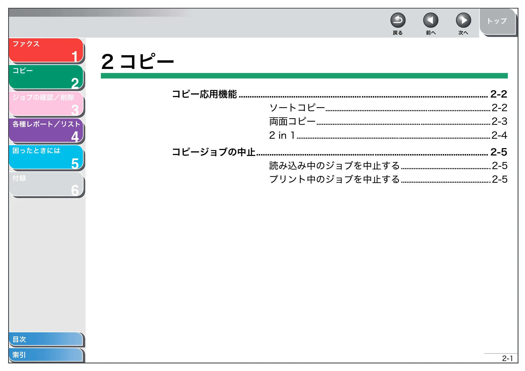Screen dimensions: 525x371
Task: Click page number 2-3 in contents
Action: (499, 121)
